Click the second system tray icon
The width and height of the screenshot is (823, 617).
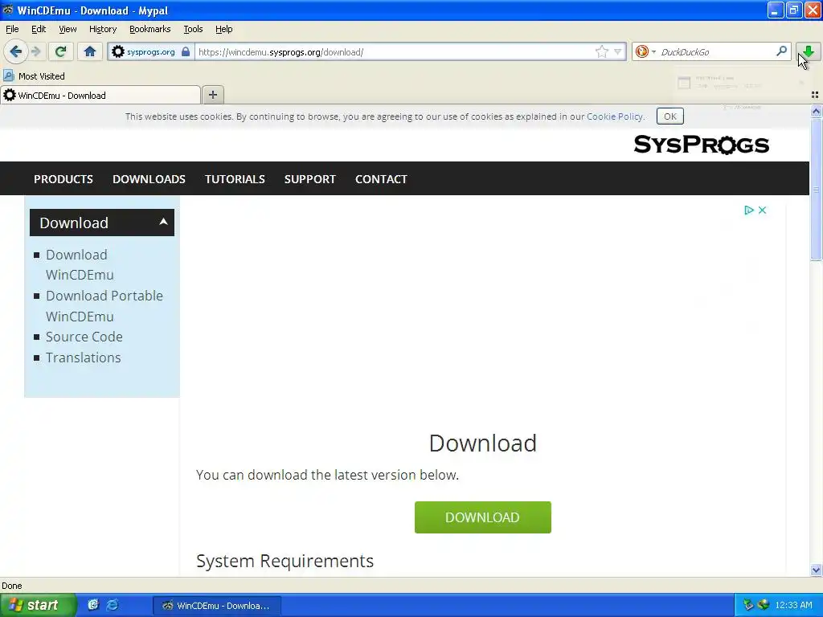pos(764,605)
